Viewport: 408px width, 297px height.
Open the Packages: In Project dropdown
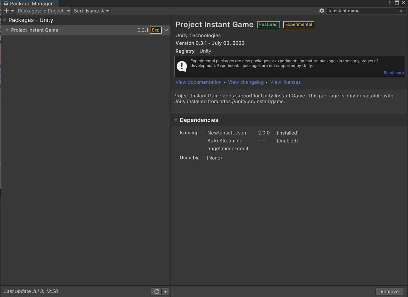[44, 11]
